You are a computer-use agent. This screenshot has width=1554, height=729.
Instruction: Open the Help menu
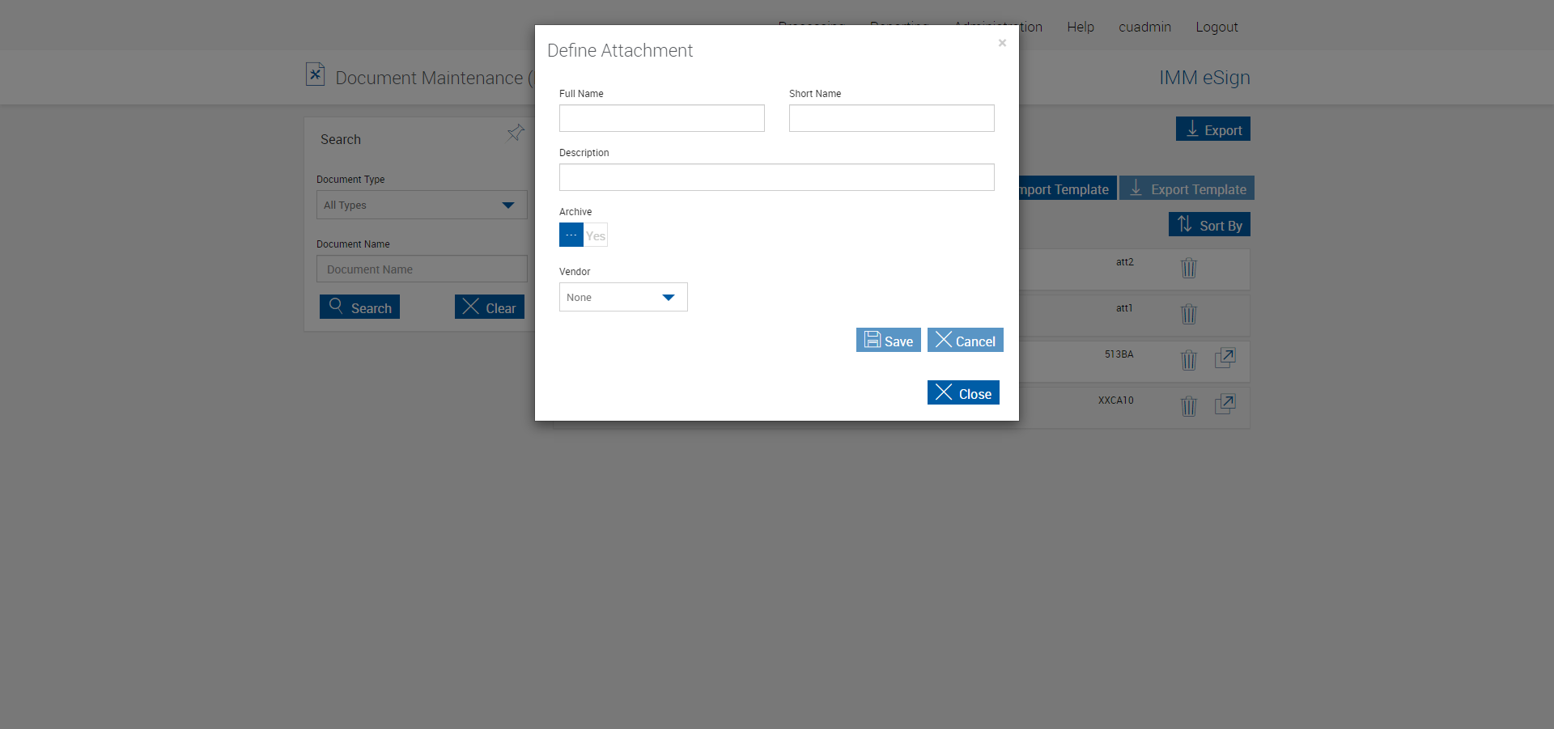[1081, 27]
